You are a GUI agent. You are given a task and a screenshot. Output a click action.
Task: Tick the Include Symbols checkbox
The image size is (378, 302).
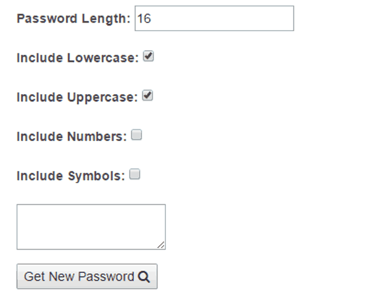click(x=135, y=174)
